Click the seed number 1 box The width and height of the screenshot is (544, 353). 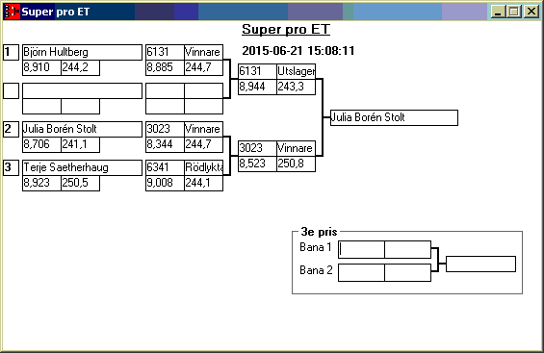point(12,52)
